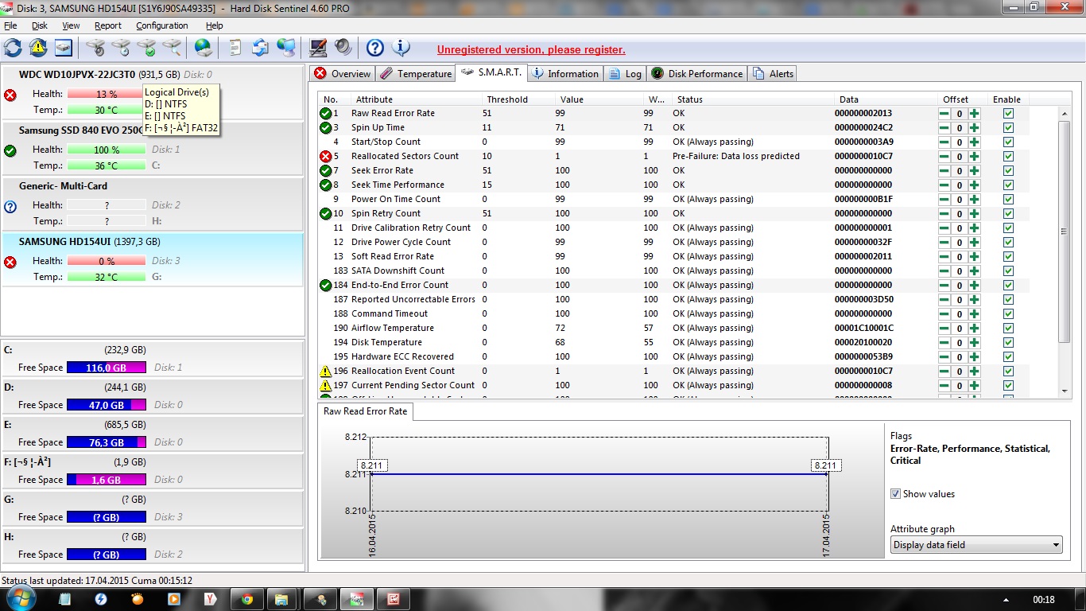The height and width of the screenshot is (611, 1086).
Task: Switch to the Alerts tab
Action: pos(772,74)
